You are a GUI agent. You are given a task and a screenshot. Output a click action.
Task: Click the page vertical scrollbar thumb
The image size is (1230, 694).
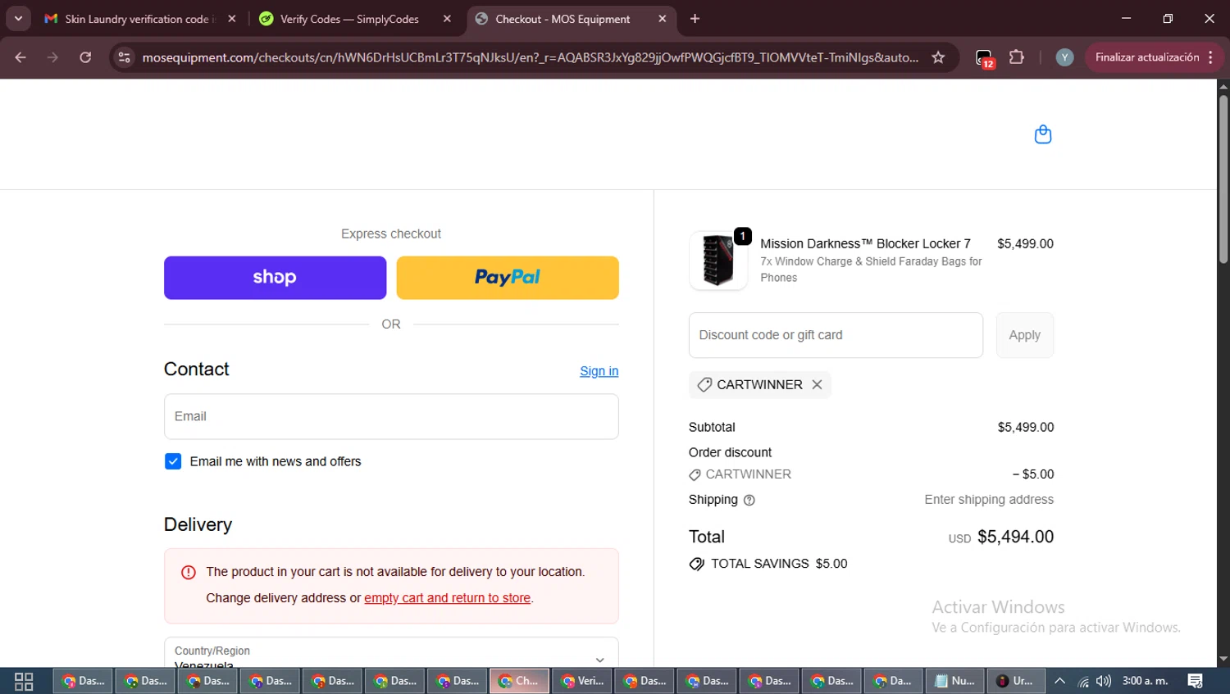coord(1223,179)
